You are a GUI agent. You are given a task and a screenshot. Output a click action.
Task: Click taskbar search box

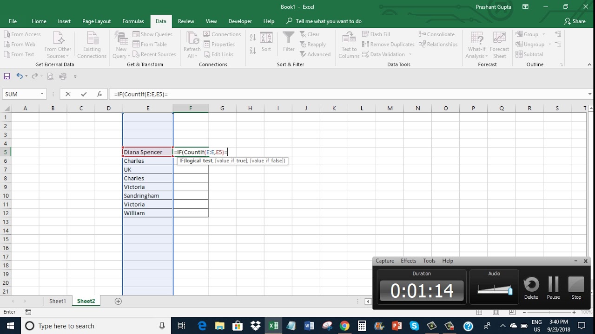(95, 326)
